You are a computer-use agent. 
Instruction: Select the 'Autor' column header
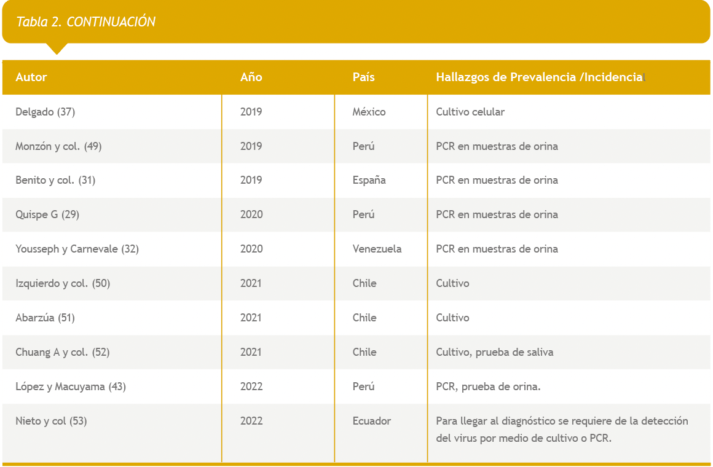tap(31, 77)
